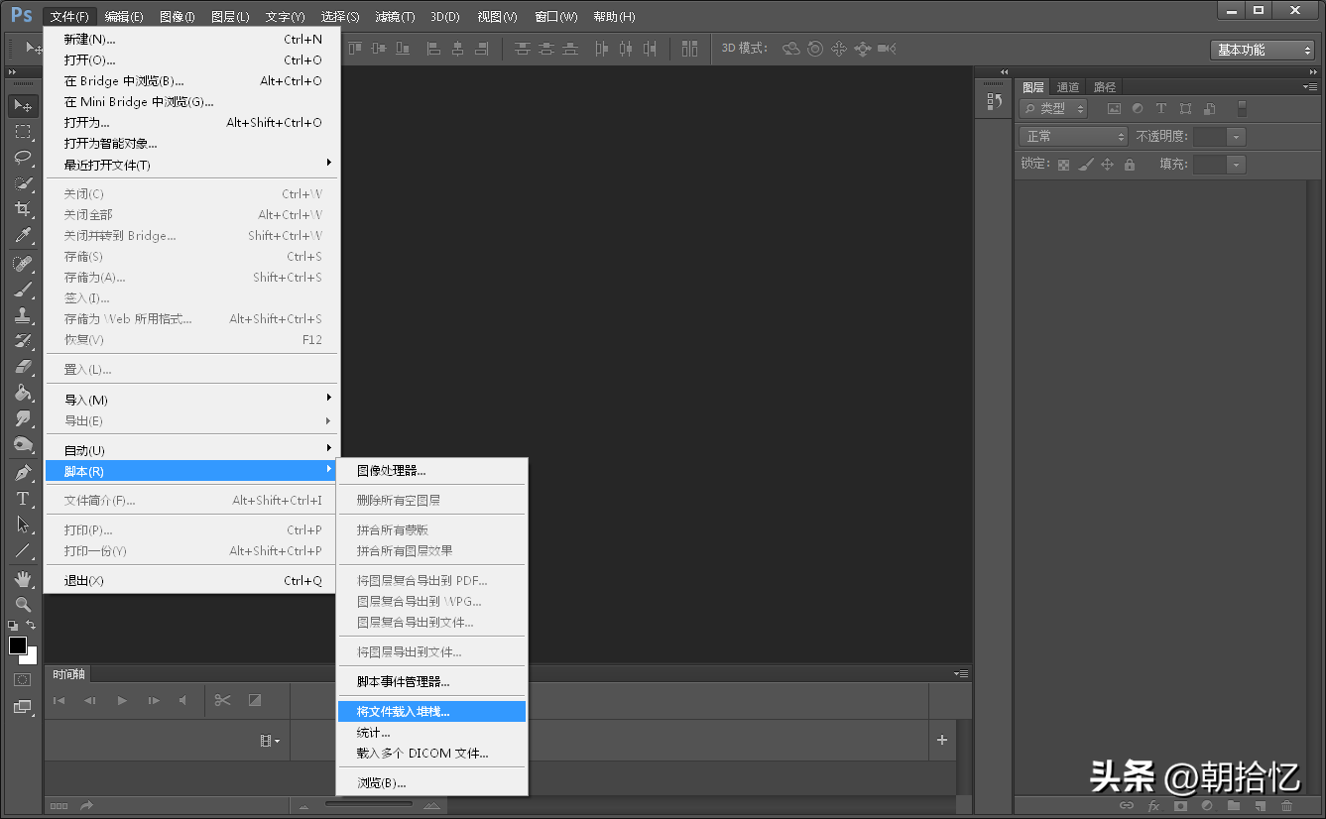Select the History Brush tool
This screenshot has height=819, width=1326.
tap(23, 341)
